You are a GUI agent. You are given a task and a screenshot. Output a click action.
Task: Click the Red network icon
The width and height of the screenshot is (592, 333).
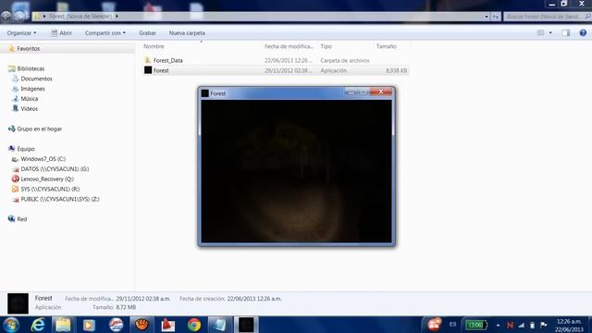point(11,219)
